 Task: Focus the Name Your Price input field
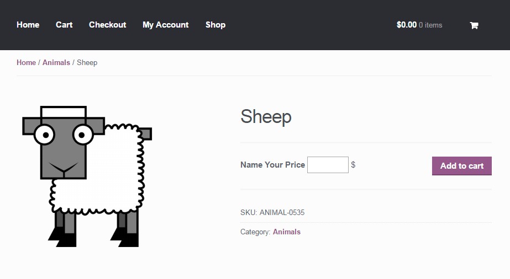[328, 165]
